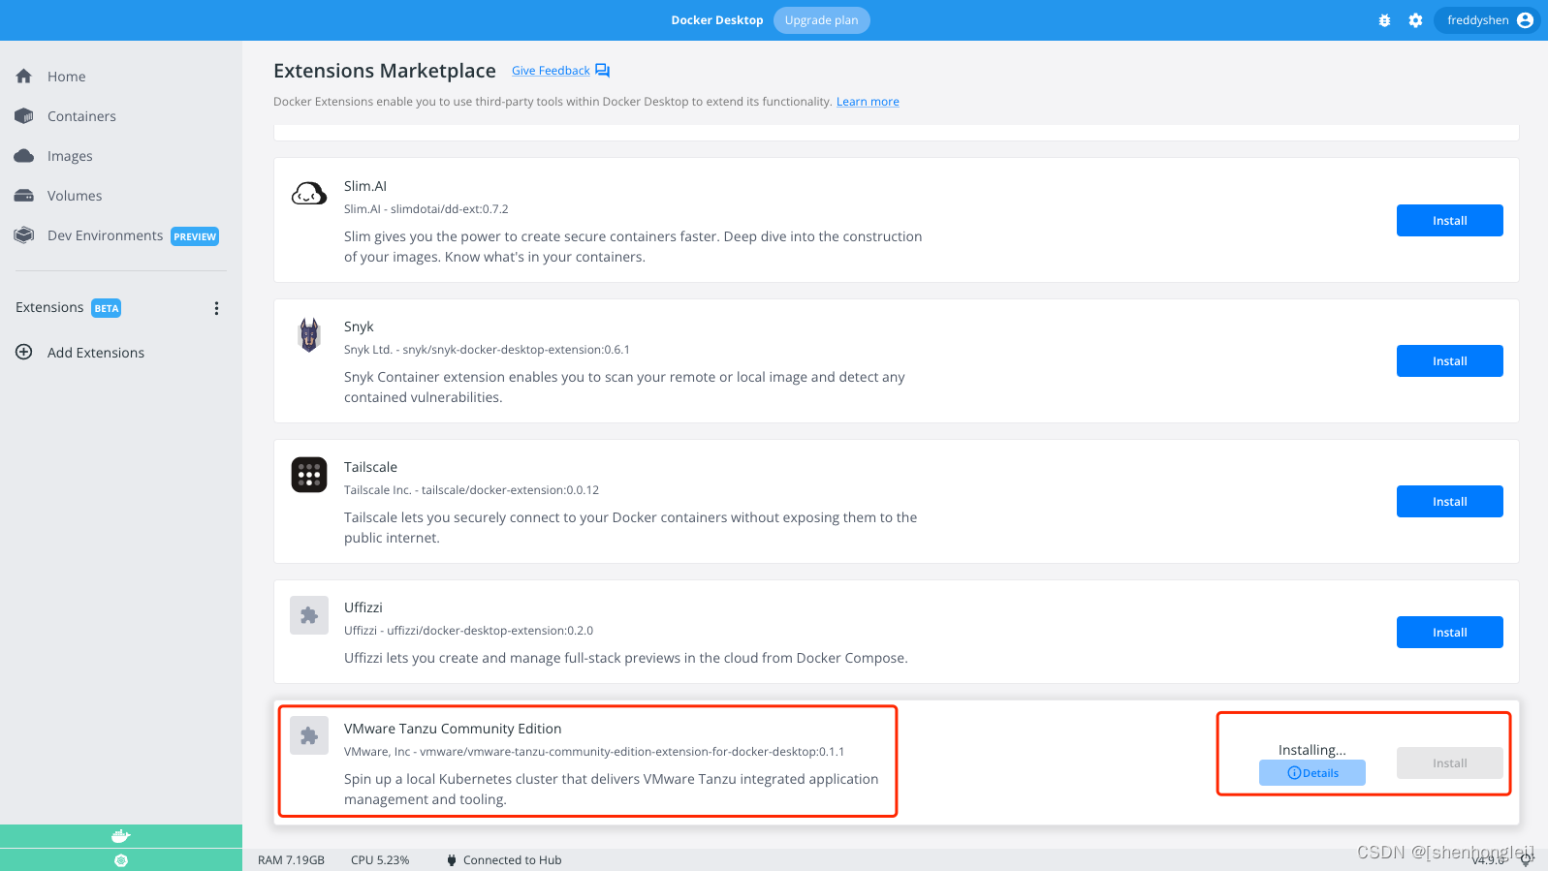Click the Connected to Hub status text
The image size is (1548, 871).
point(513,860)
